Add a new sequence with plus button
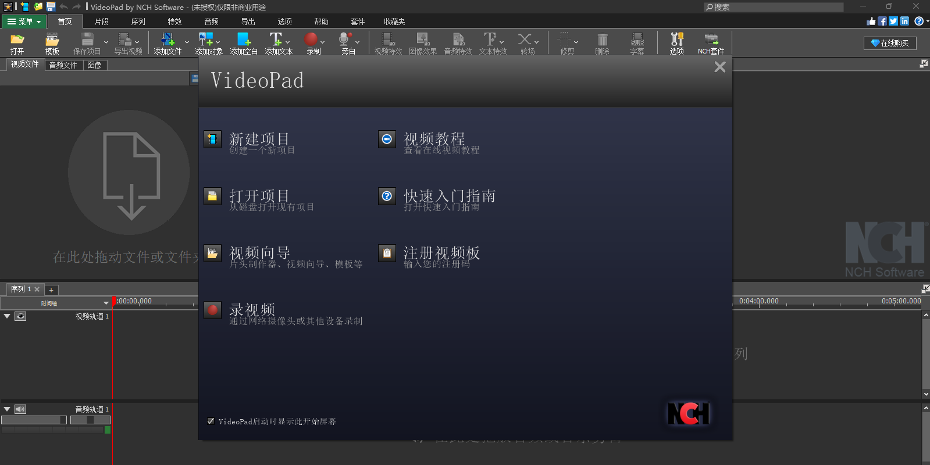 coord(51,290)
